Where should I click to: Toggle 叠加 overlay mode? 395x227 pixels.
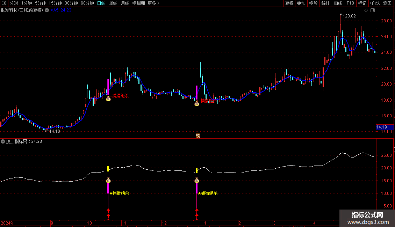coord(301,3)
